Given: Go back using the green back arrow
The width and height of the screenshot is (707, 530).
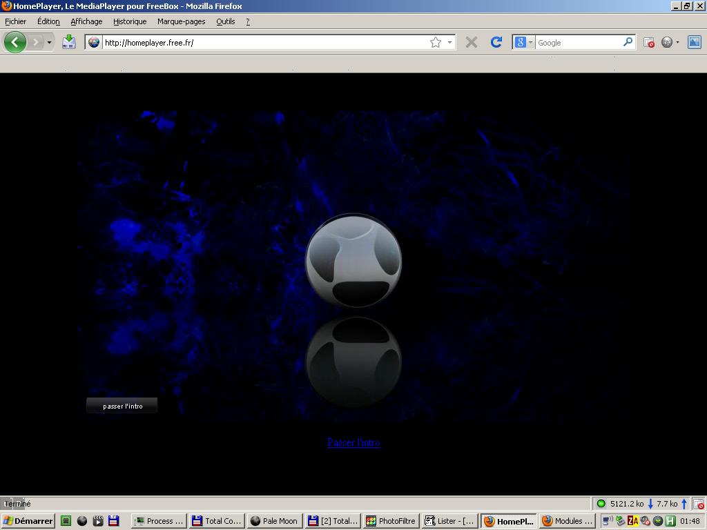Looking at the screenshot, I should click(x=15, y=42).
